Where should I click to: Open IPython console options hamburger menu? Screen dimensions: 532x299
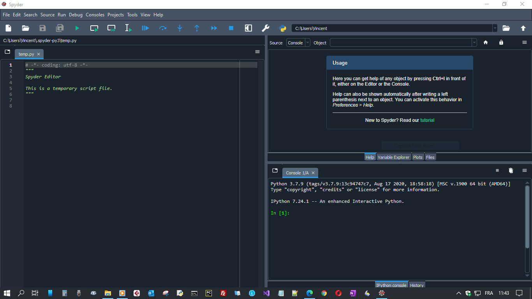tap(525, 171)
